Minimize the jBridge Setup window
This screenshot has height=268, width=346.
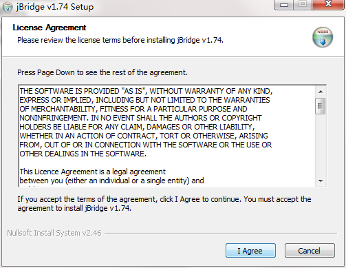[x=284, y=5]
